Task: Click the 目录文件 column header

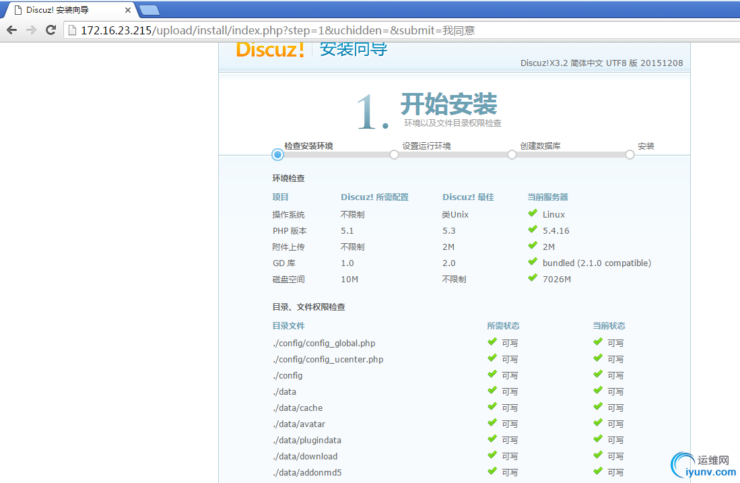Action: (288, 326)
